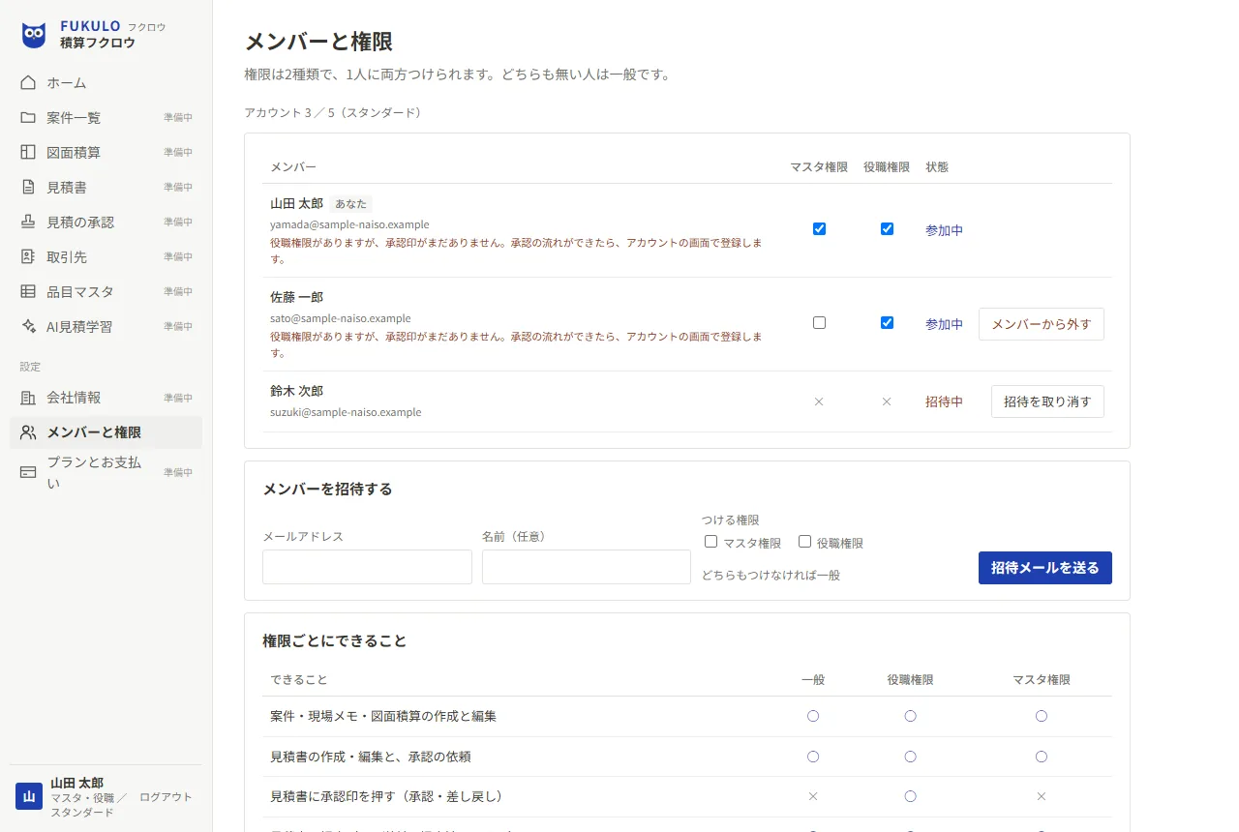Open 見積の承認 menu item
This screenshot has width=1239, height=832.
(x=106, y=223)
